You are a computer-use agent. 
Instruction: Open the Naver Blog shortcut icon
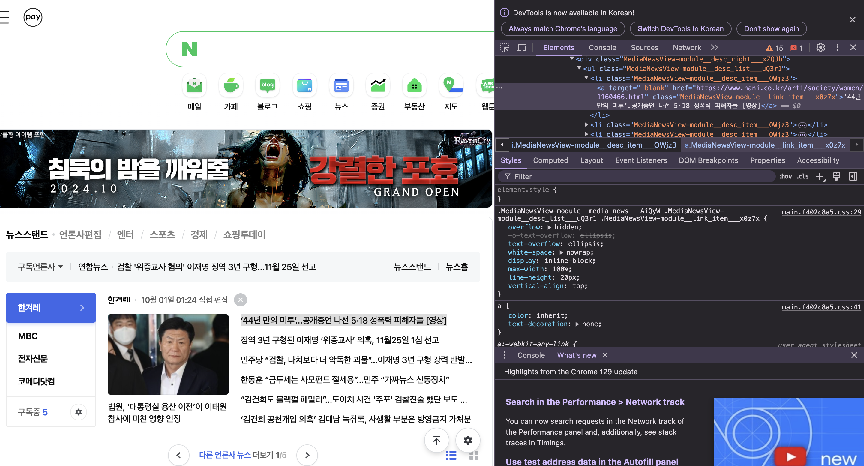coord(267,86)
